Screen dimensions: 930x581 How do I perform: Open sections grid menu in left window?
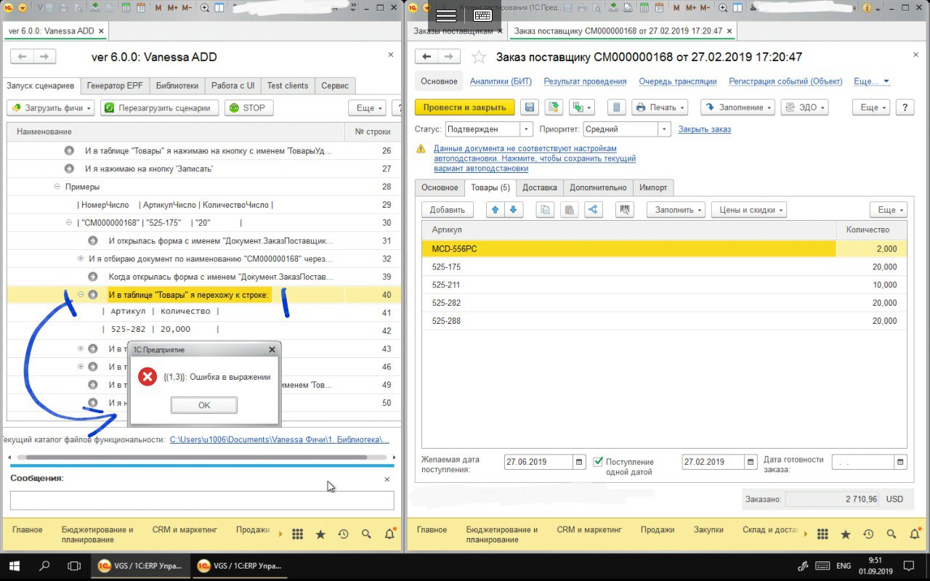(x=297, y=534)
